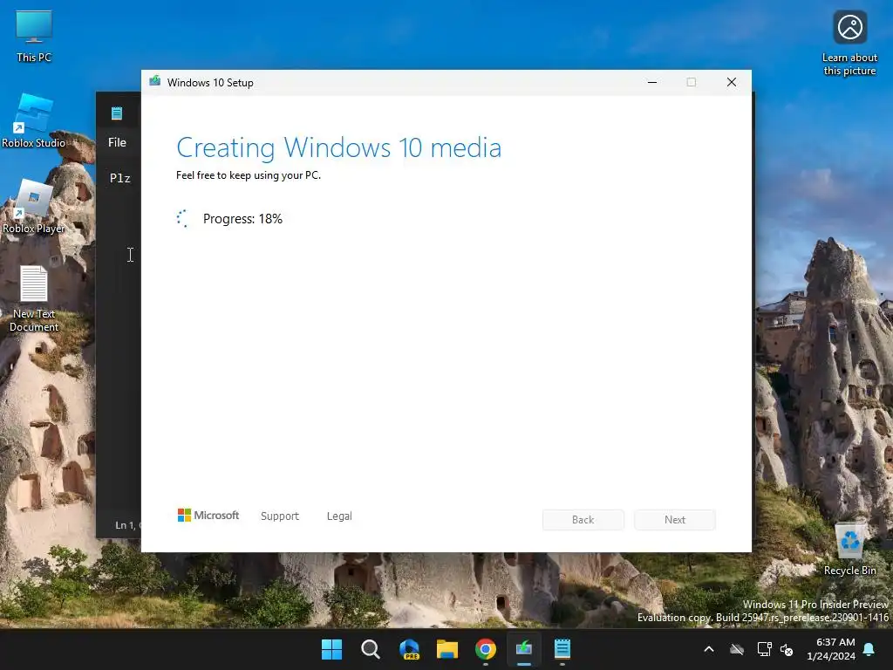This screenshot has width=893, height=670.
Task: Switch to Google Chrome in taskbar
Action: click(486, 649)
